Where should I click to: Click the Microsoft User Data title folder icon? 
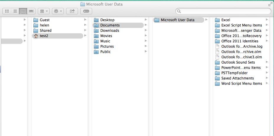[x=82, y=4]
